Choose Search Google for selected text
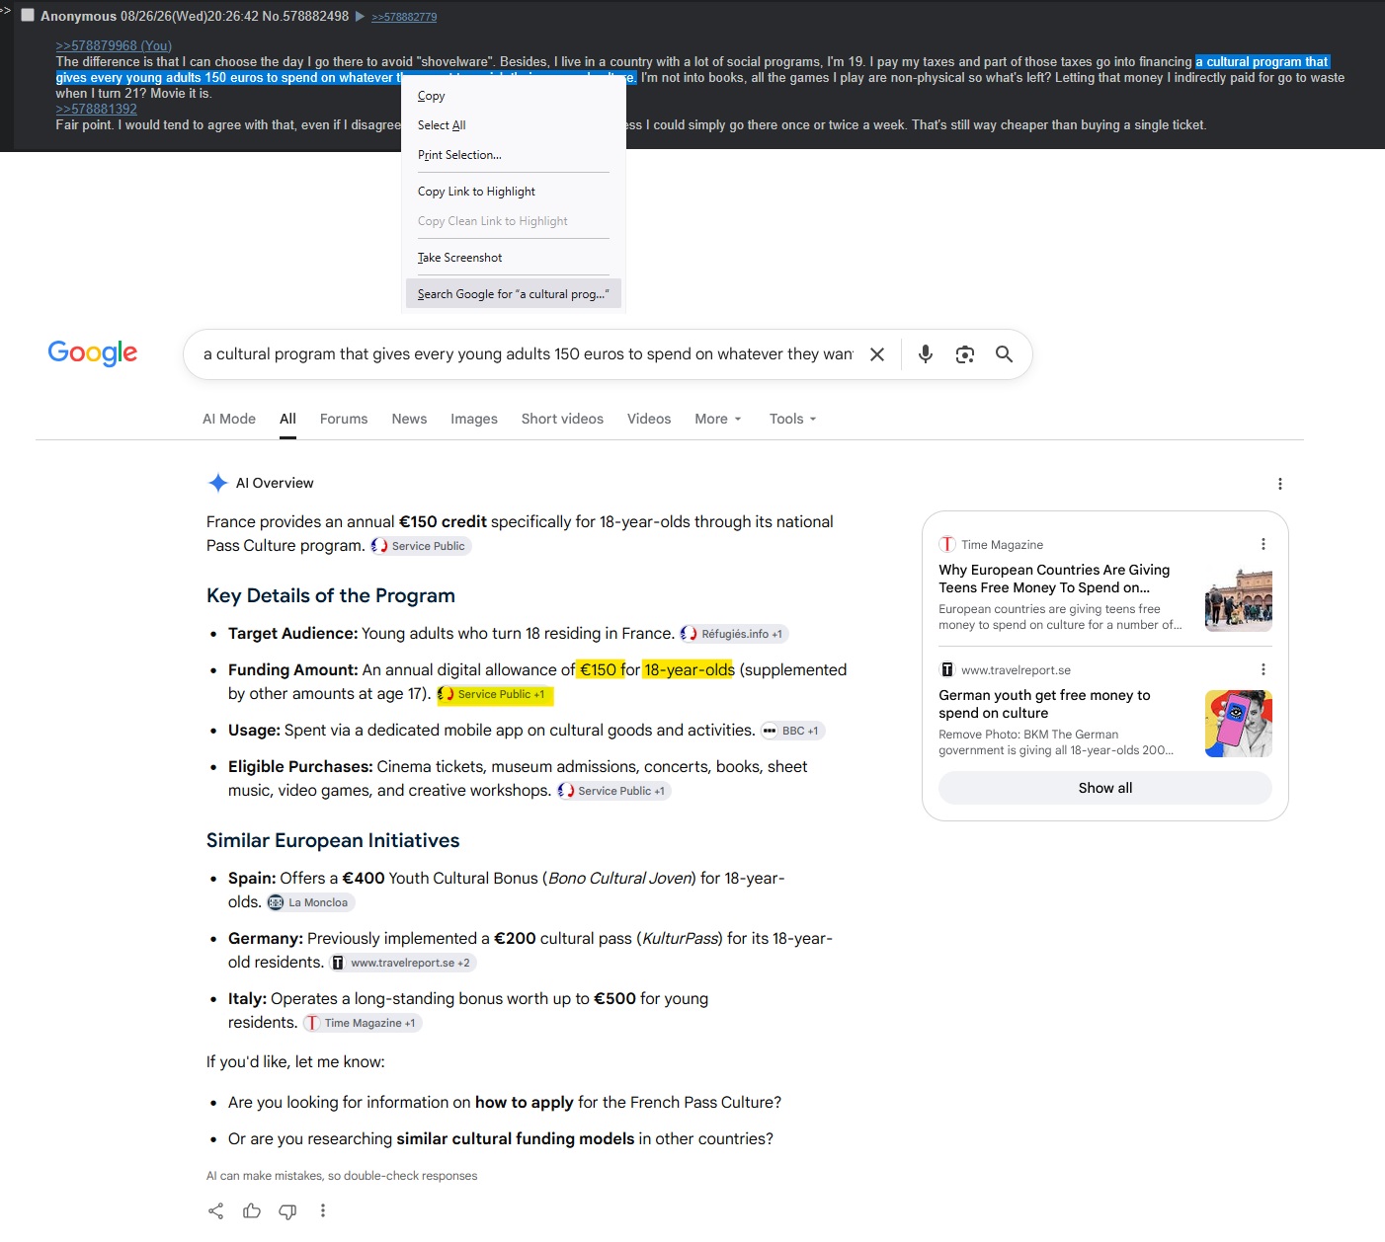The image size is (1385, 1242). 514,294
